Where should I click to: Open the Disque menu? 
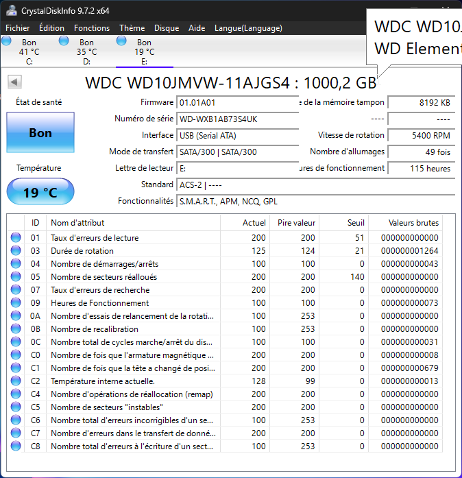(167, 28)
